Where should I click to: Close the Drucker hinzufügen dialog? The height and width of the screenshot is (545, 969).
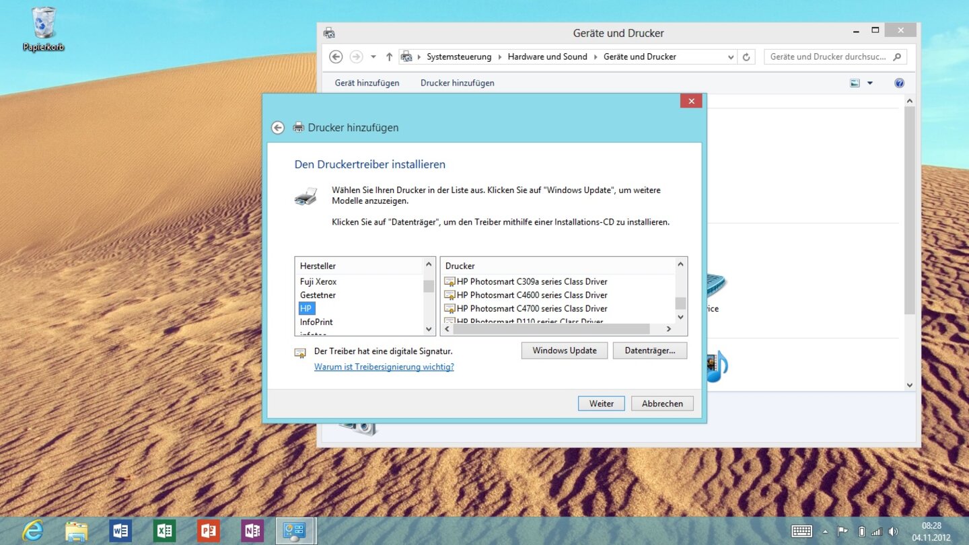(691, 101)
